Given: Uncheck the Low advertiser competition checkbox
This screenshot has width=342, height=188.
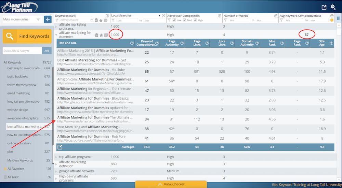Looking at the screenshot, I should (x=175, y=20).
